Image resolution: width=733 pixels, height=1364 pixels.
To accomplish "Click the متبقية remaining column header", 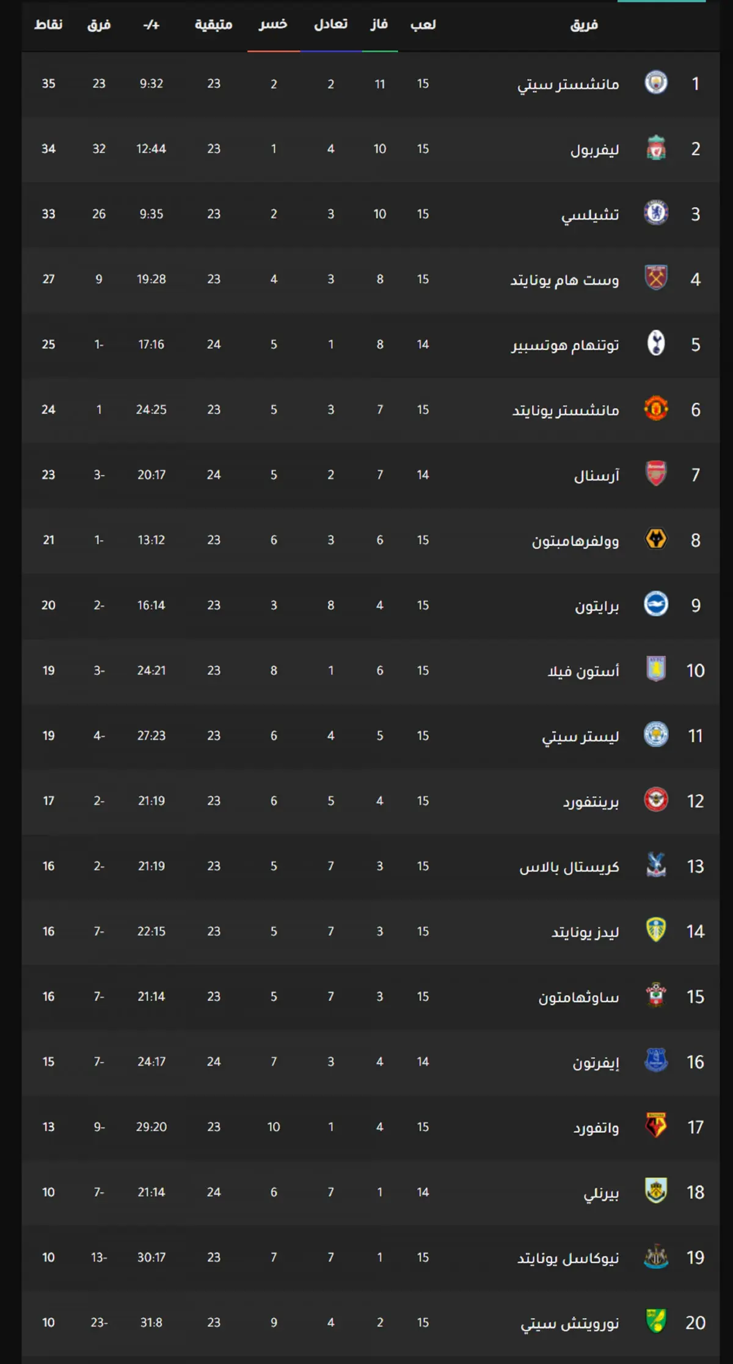I will tap(213, 24).
